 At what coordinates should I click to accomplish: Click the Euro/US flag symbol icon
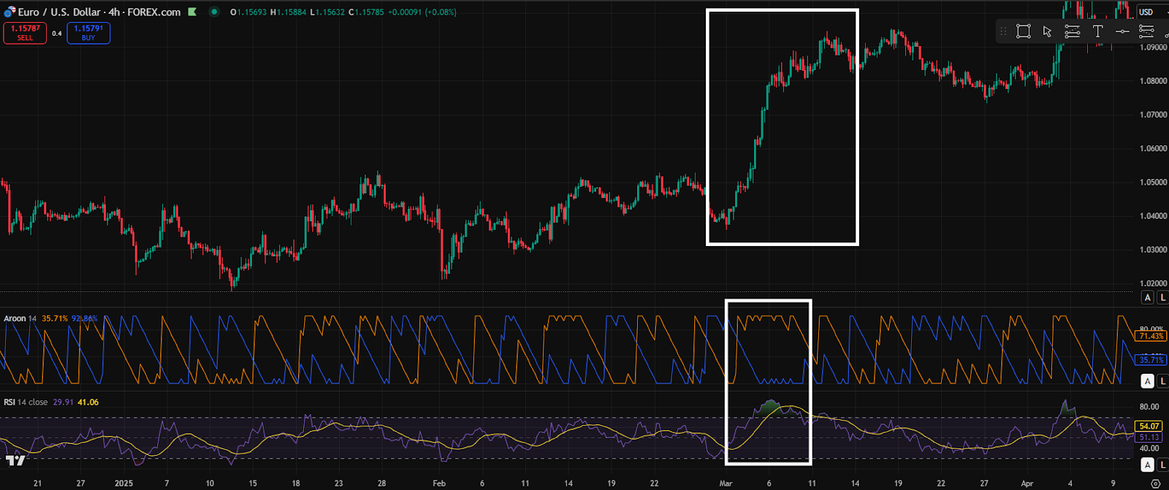[x=9, y=12]
